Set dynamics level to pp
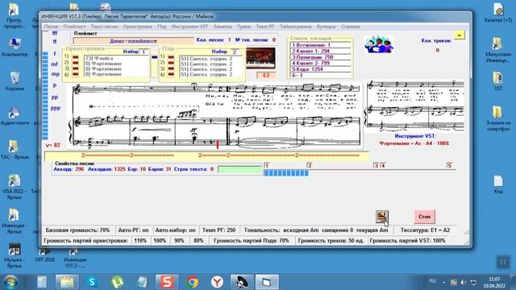The width and height of the screenshot is (516, 290). click(x=55, y=97)
